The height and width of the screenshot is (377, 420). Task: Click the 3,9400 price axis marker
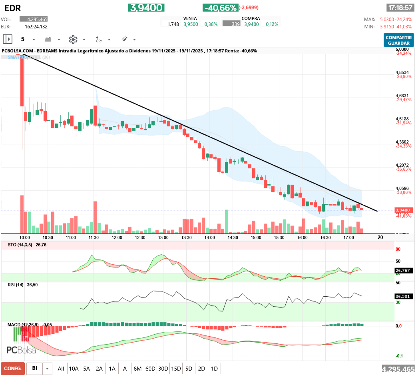(404, 210)
